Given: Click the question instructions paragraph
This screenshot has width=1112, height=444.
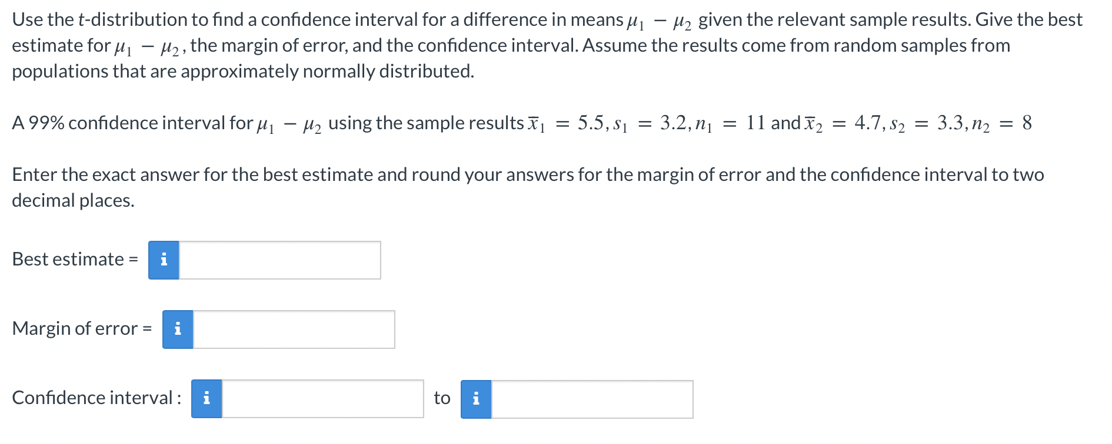Looking at the screenshot, I should coord(530,44).
